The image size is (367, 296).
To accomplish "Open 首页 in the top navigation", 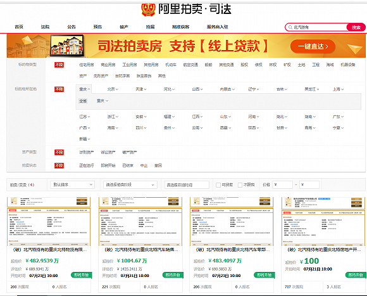I will [x=19, y=27].
